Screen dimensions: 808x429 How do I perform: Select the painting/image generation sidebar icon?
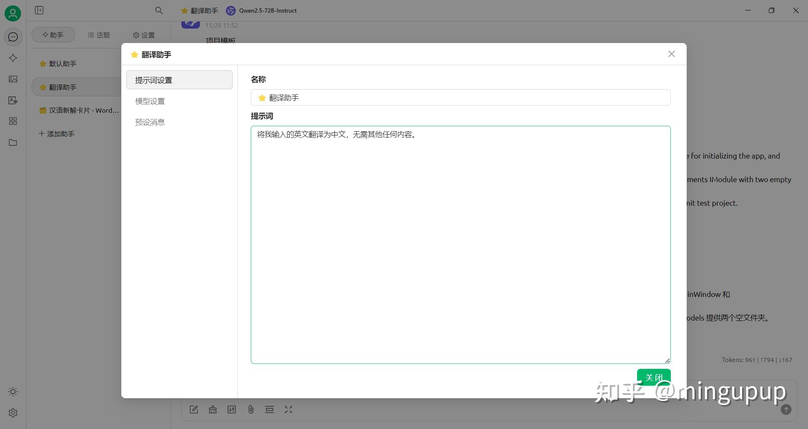(13, 79)
